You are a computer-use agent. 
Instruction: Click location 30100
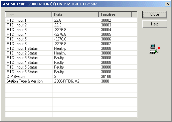[x=106, y=77]
